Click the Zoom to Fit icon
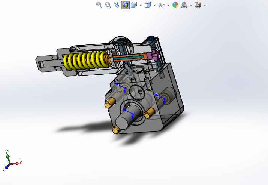This screenshot has width=268, height=185. (99, 5)
